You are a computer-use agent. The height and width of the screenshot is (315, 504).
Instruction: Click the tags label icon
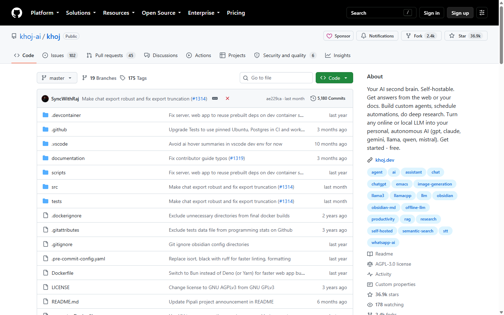pos(122,78)
